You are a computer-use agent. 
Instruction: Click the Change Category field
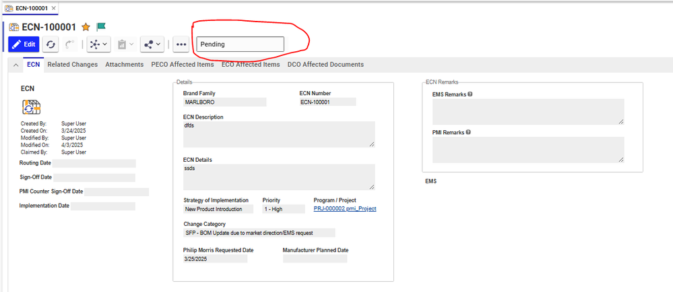259,233
